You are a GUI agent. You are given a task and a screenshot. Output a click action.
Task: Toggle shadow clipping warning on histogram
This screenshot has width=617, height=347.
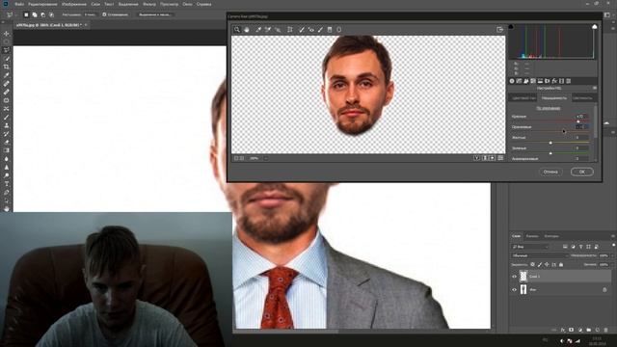[x=511, y=27]
